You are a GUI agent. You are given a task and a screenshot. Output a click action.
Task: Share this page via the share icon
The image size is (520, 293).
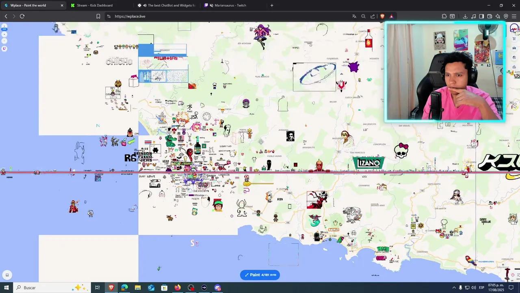[373, 16]
